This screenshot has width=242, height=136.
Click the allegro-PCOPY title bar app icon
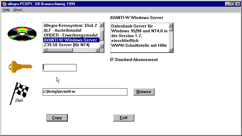4,4
